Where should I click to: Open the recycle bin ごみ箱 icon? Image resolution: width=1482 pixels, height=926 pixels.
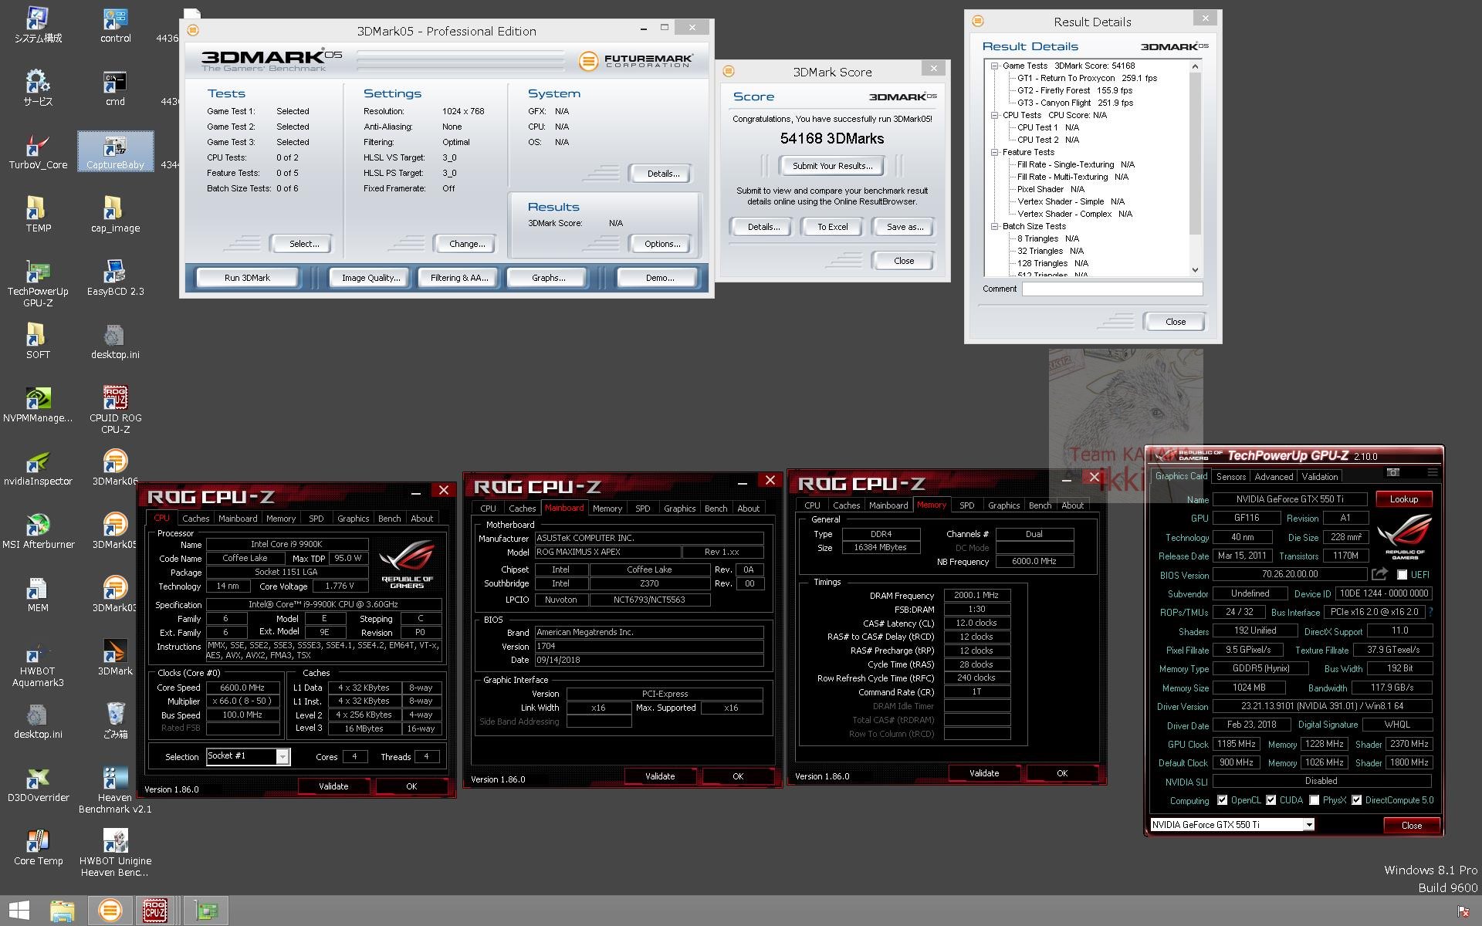click(115, 721)
